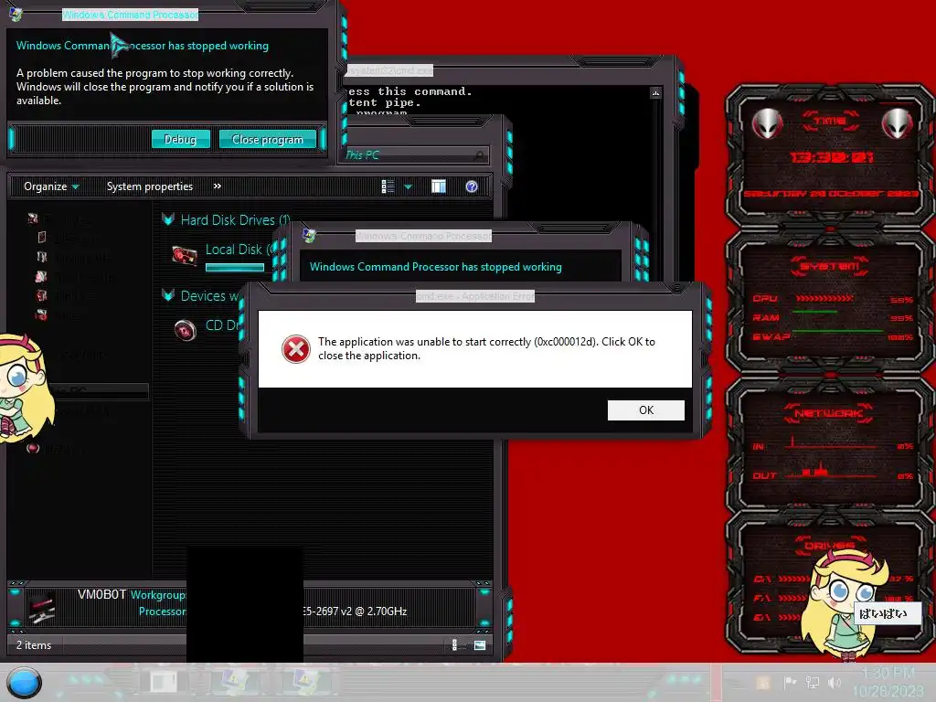Click the Network widget header
936x702 pixels.
click(x=830, y=413)
